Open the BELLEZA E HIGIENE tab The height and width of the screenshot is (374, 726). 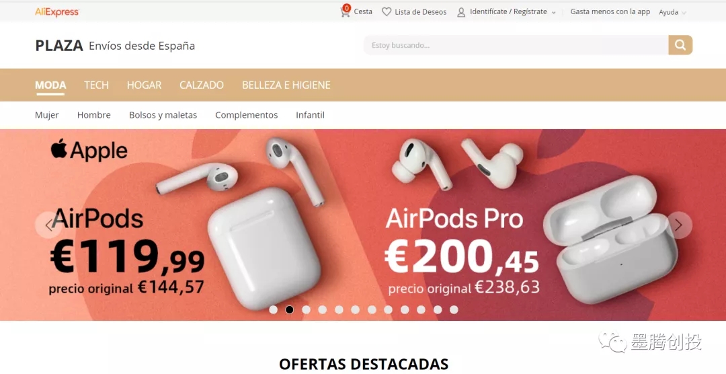click(286, 85)
